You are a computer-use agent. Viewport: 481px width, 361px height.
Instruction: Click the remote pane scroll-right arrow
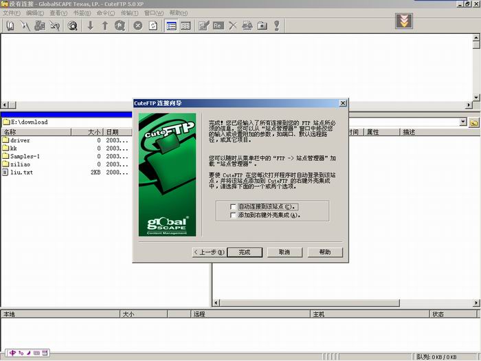(x=476, y=303)
